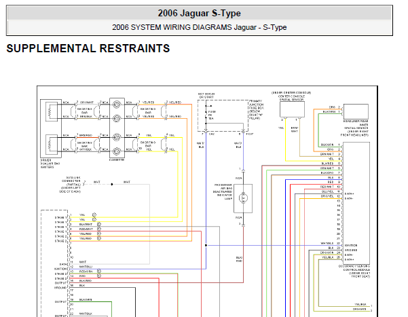Click the 'CASSETTE' label under the clockspring box
This screenshot has height=317, width=408.
coord(117,160)
